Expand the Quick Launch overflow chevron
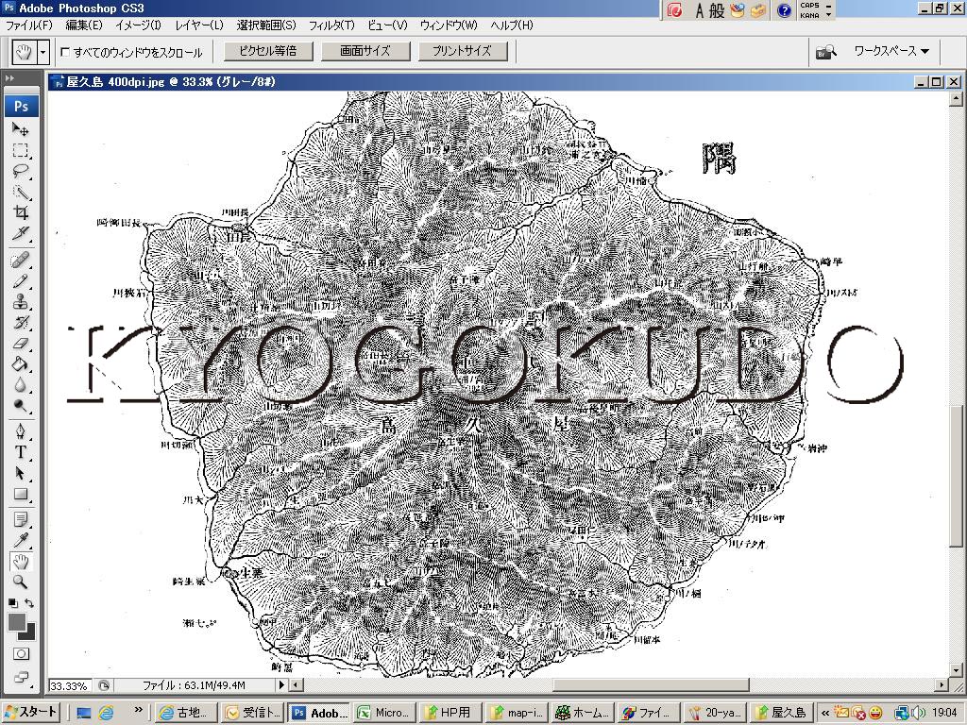The height and width of the screenshot is (725, 967). (x=138, y=710)
